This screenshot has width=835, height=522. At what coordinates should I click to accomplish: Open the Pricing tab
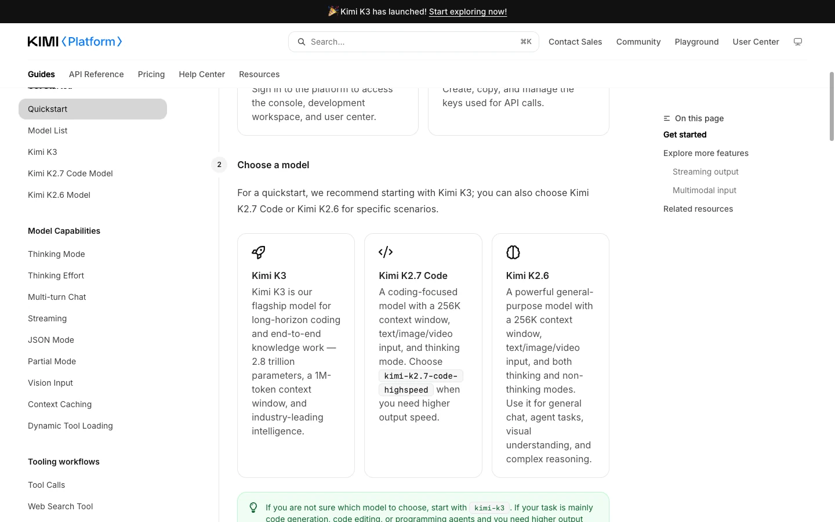click(151, 74)
